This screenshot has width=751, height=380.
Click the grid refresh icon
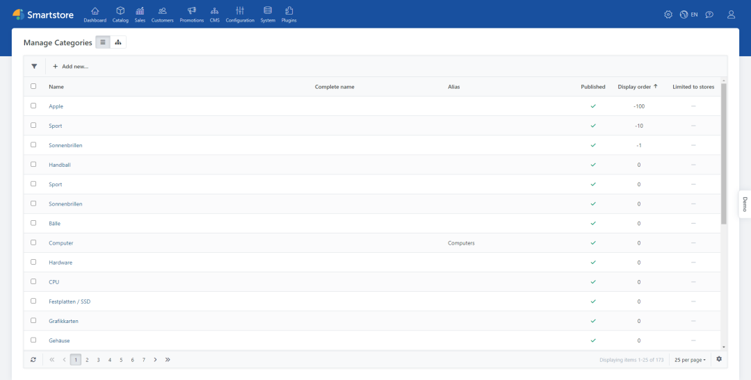[33, 360]
